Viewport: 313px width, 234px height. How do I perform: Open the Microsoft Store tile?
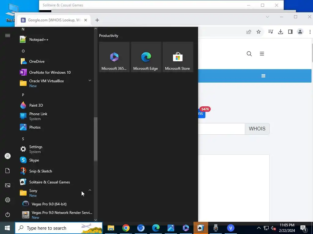point(178,57)
